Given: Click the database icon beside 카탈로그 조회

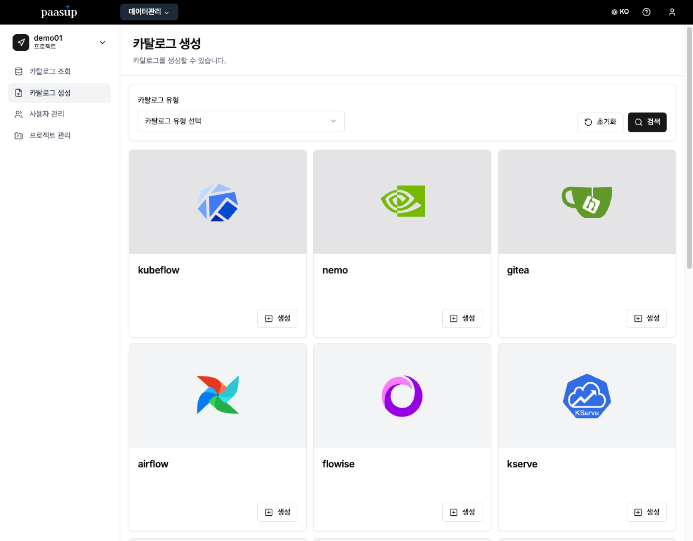Looking at the screenshot, I should click(19, 71).
